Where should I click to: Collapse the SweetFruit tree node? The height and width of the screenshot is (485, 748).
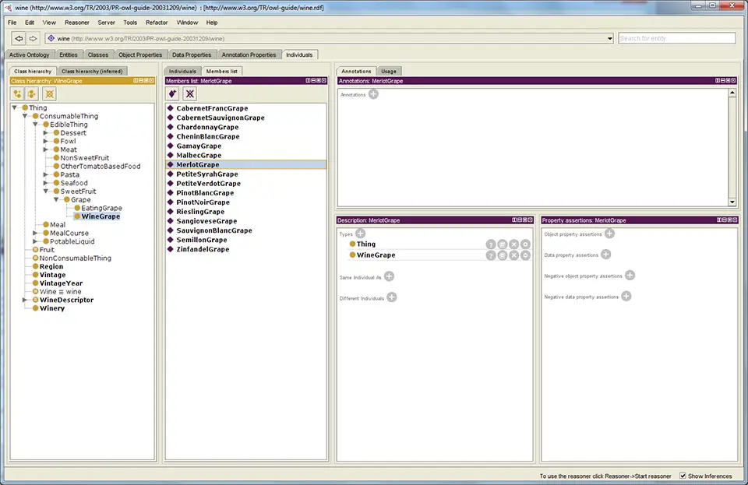[46, 192]
